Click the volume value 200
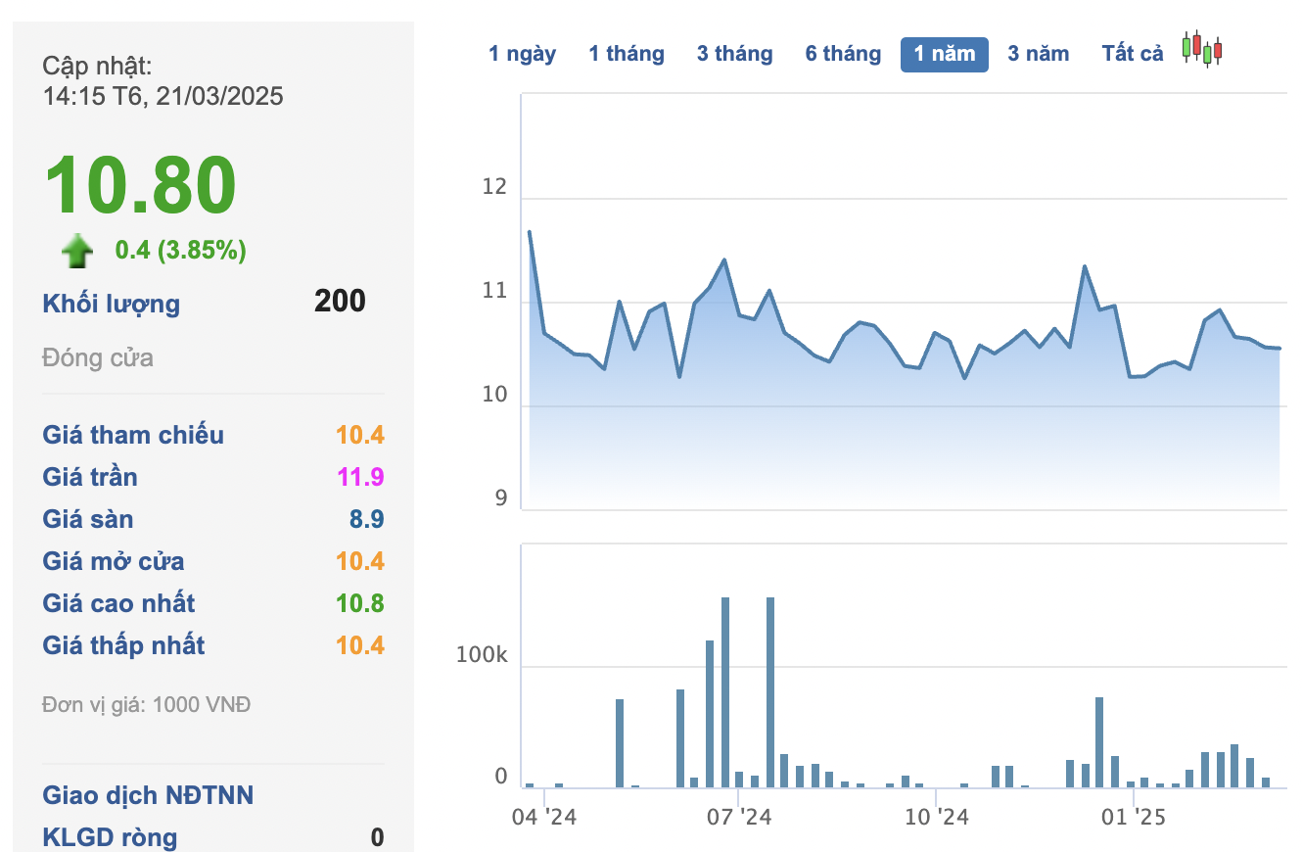Screen dimensions: 1302x852 (340, 301)
